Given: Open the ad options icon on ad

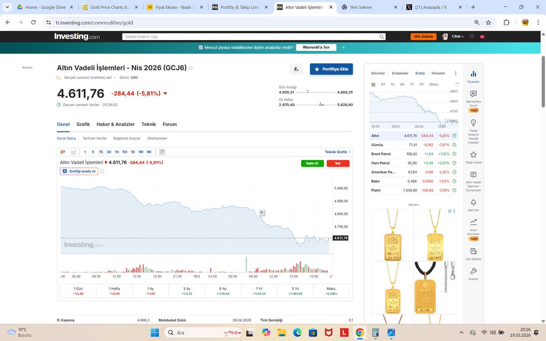Looking at the screenshot, I should coord(454,211).
